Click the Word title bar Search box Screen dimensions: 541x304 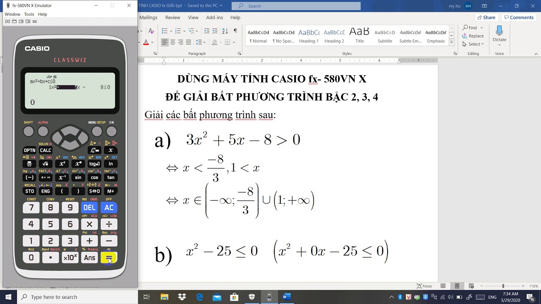pos(296,6)
